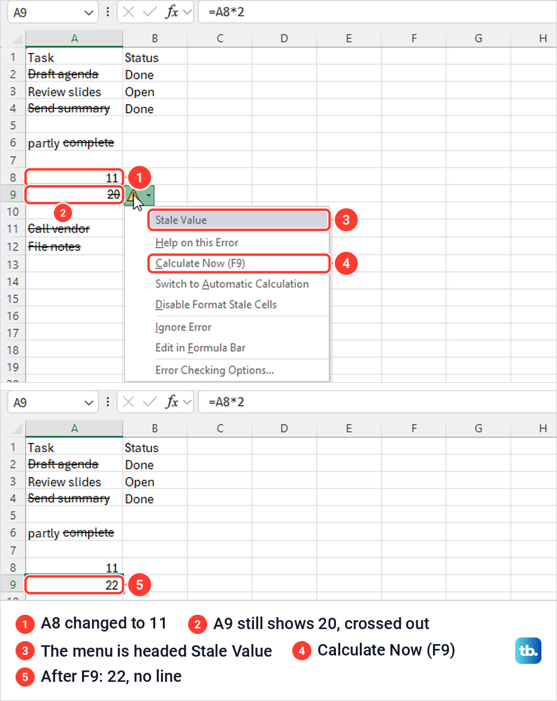Click Insert Function fx in sheet with error menu
Viewport: 557px width, 701px height.
pyautogui.click(x=172, y=12)
